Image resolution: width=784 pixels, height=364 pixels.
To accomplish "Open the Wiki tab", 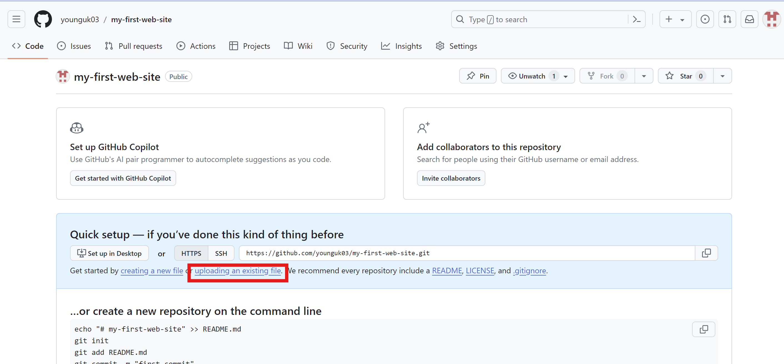I will pos(298,46).
